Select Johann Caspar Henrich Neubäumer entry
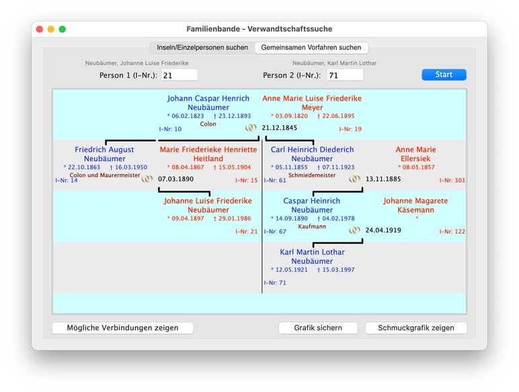The width and height of the screenshot is (519, 392). coord(208,103)
